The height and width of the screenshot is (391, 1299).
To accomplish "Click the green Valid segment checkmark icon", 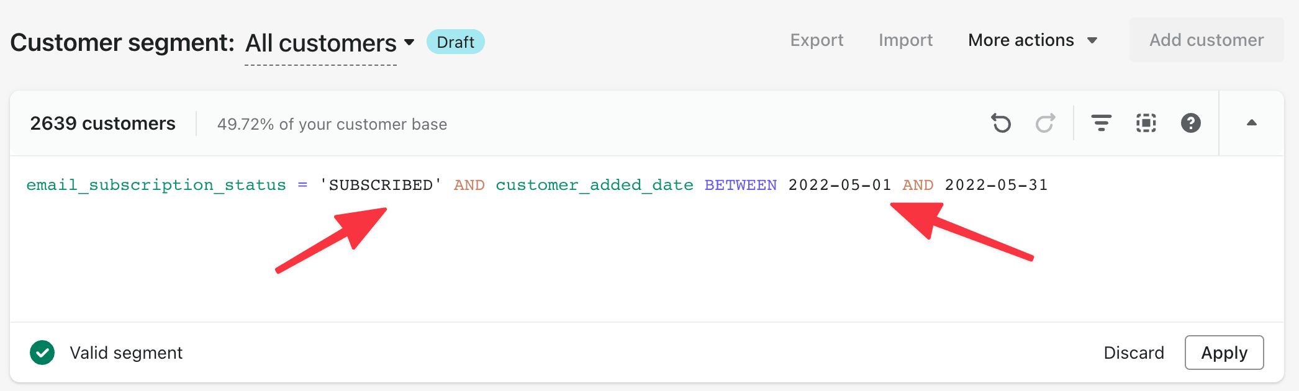I will 42,353.
